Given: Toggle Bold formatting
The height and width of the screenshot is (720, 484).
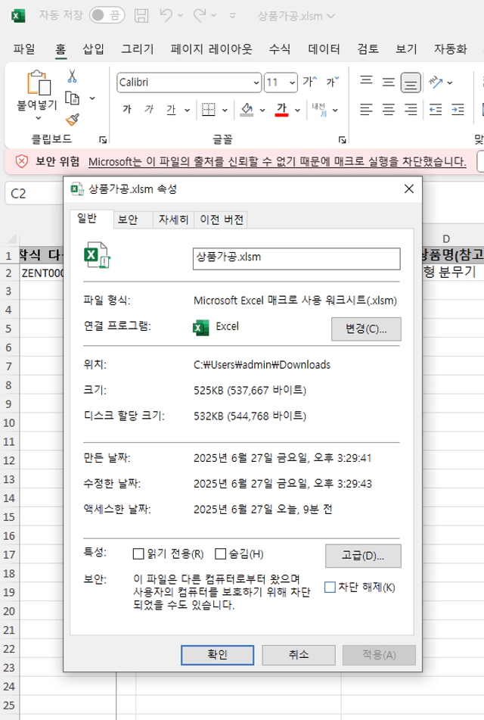Looking at the screenshot, I should point(127,109).
